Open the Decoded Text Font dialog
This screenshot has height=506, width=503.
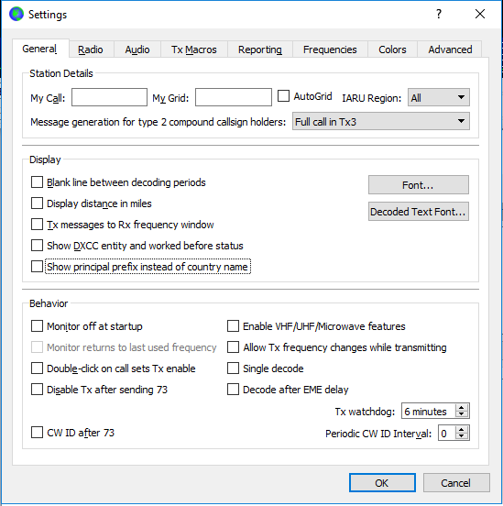[419, 212]
